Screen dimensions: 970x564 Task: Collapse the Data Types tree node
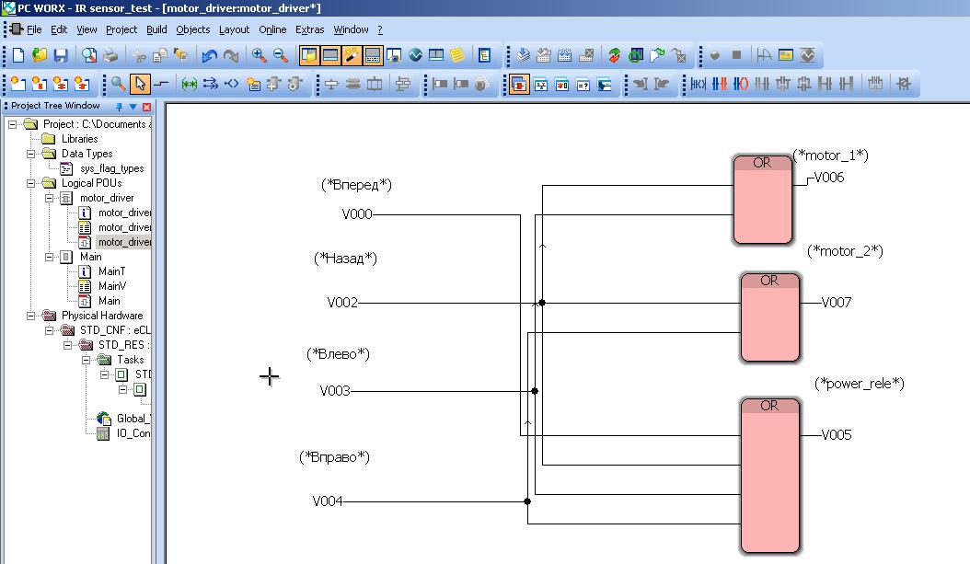(x=29, y=154)
